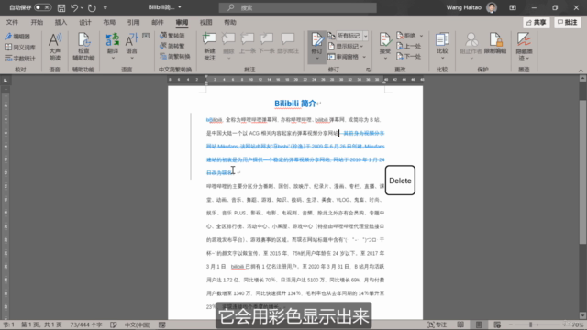Expand the 修订 button dropdown arrow
The height and width of the screenshot is (330, 587).
coord(317,59)
